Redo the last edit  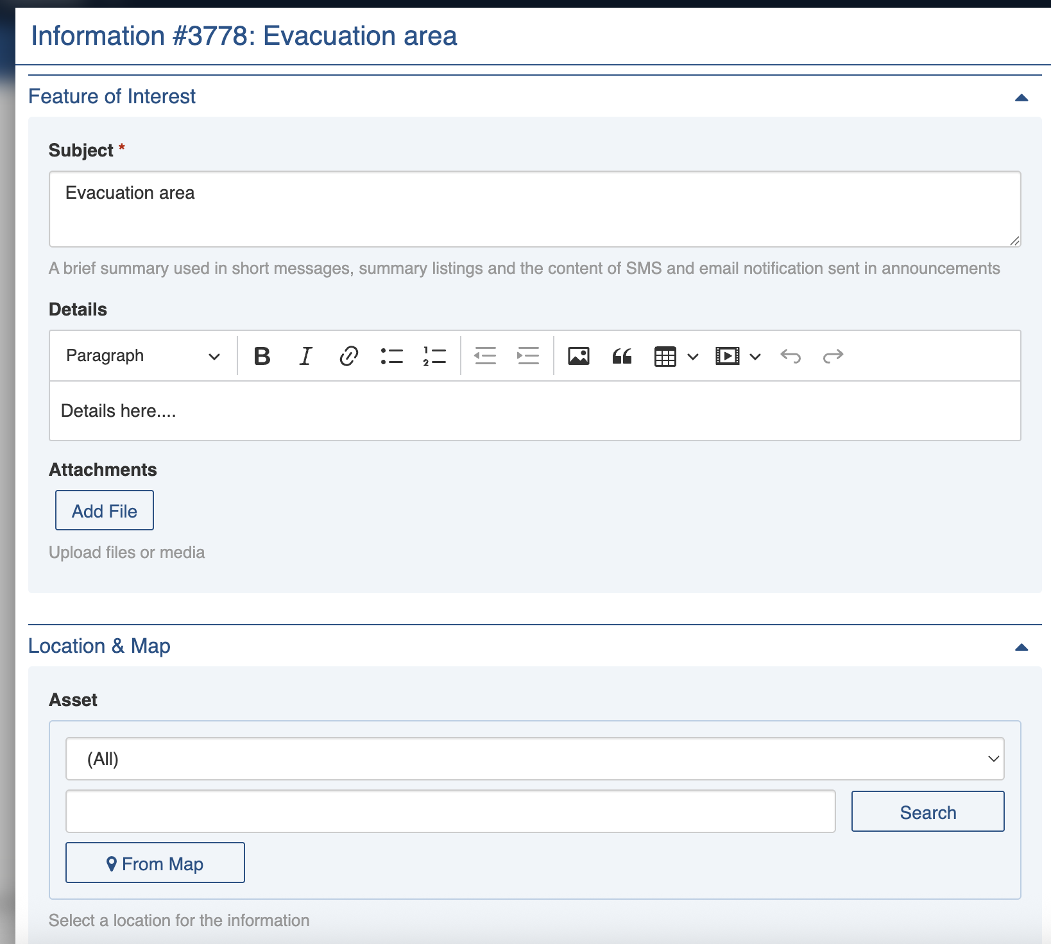pyautogui.click(x=833, y=356)
